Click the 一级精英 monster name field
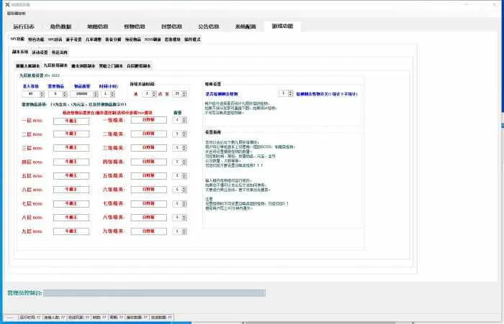This screenshot has height=324, width=504. coord(149,120)
